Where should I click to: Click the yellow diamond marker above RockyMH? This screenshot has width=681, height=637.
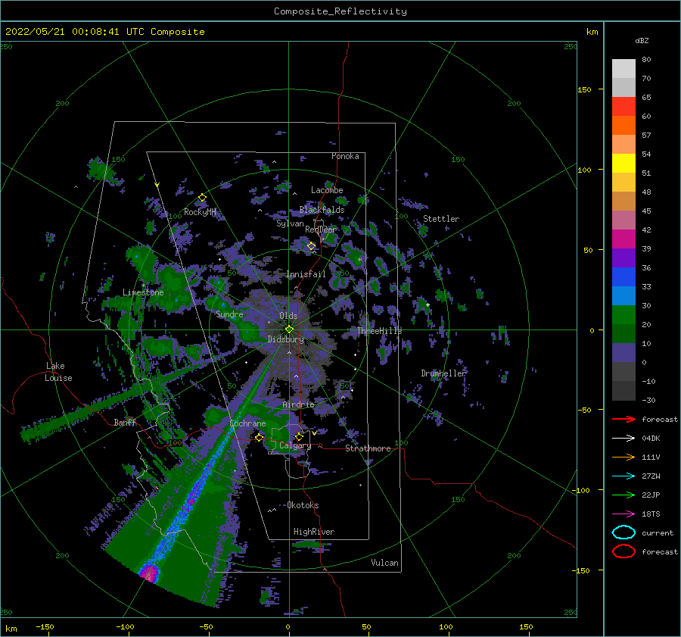202,198
